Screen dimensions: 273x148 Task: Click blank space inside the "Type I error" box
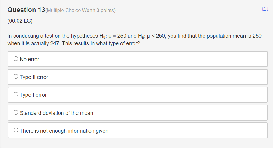[157, 95]
